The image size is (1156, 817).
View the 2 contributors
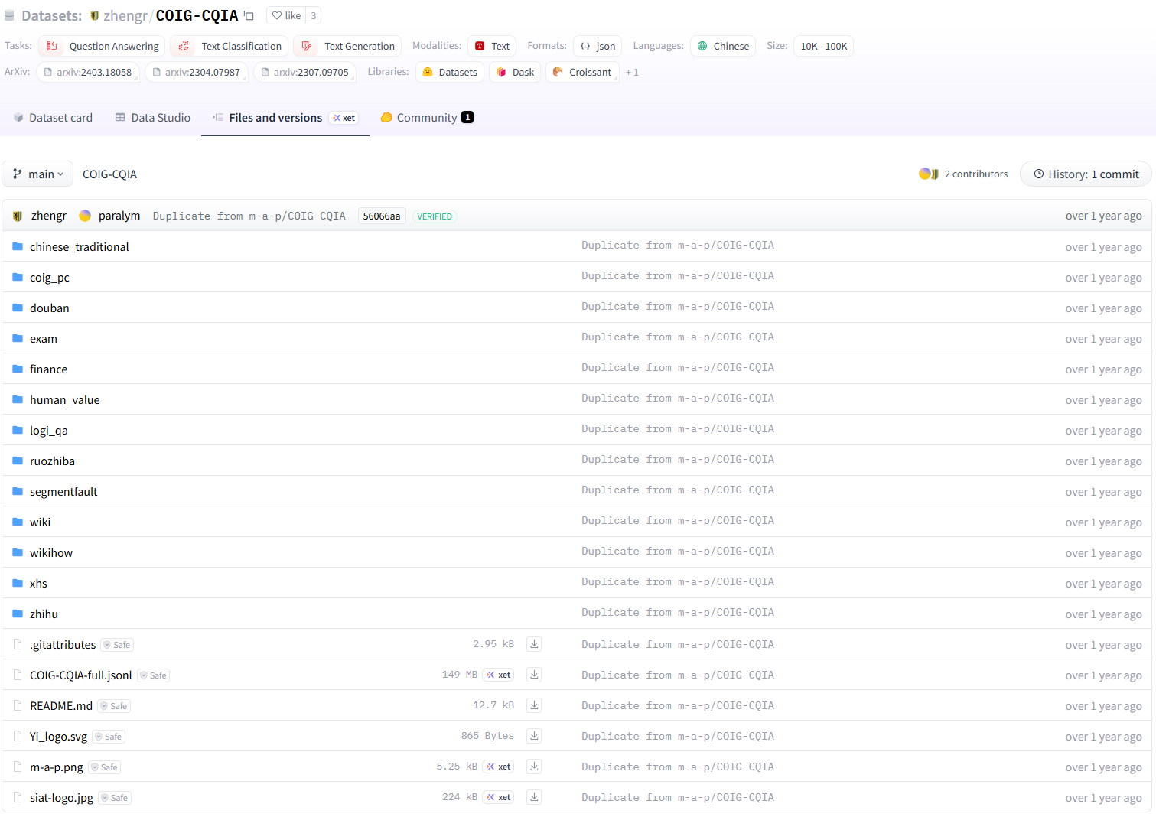963,174
